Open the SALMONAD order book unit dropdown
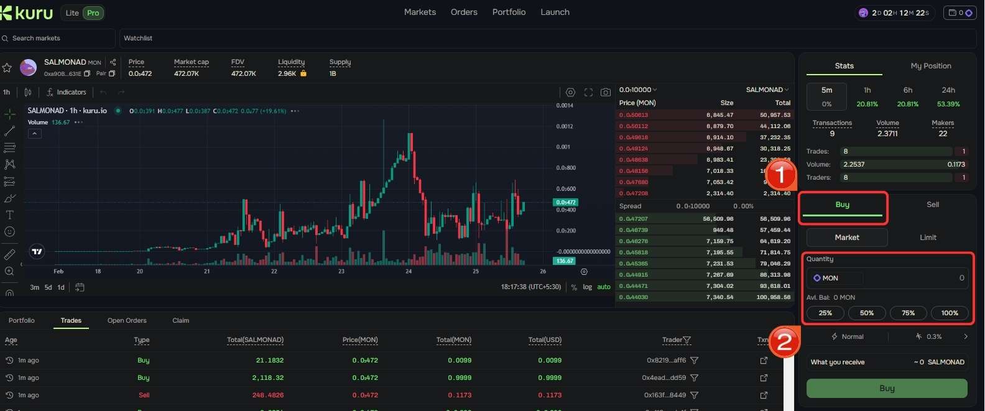The height and width of the screenshot is (411, 985). tap(767, 90)
